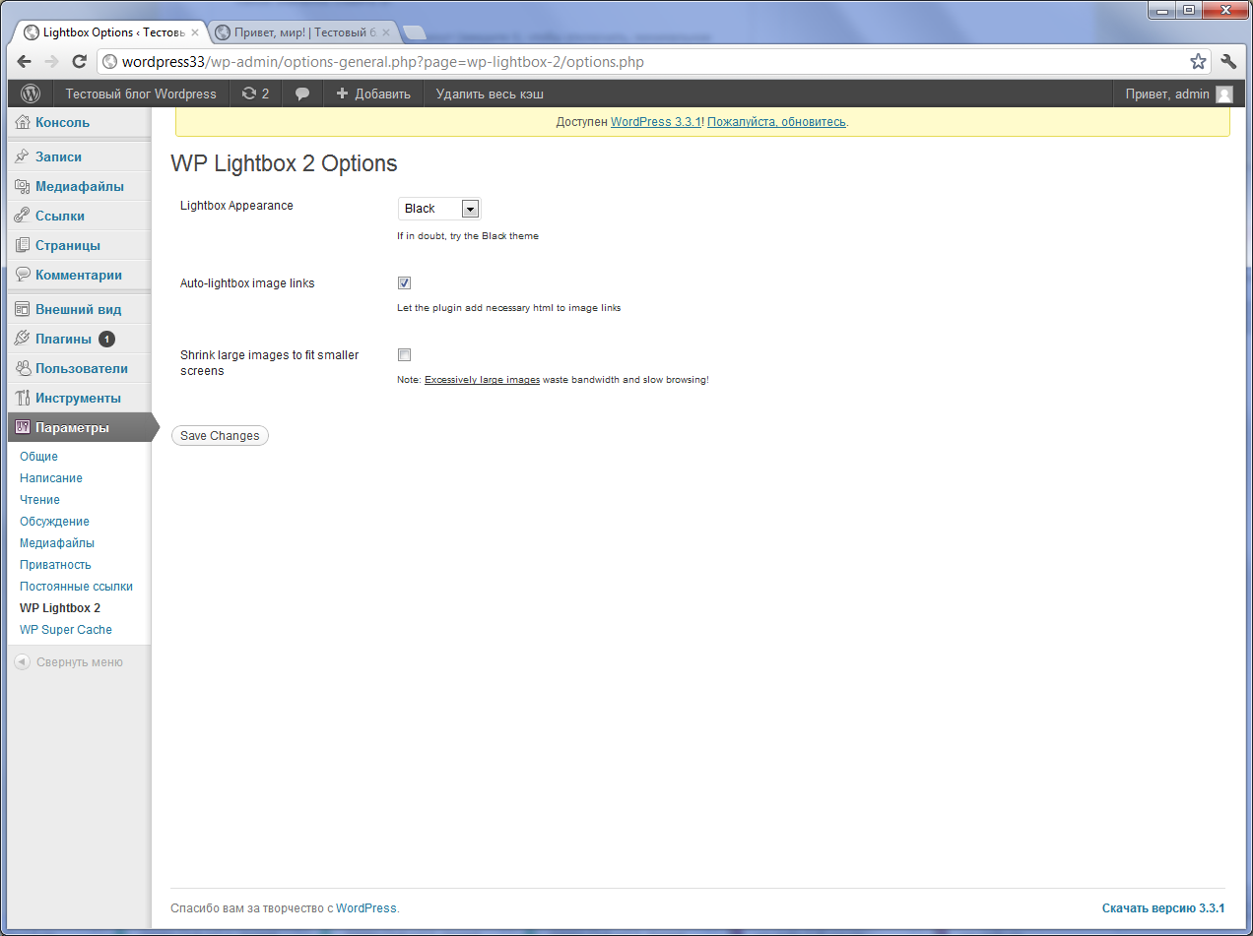
Task: Follow the Excessively large images link
Action: click(482, 380)
